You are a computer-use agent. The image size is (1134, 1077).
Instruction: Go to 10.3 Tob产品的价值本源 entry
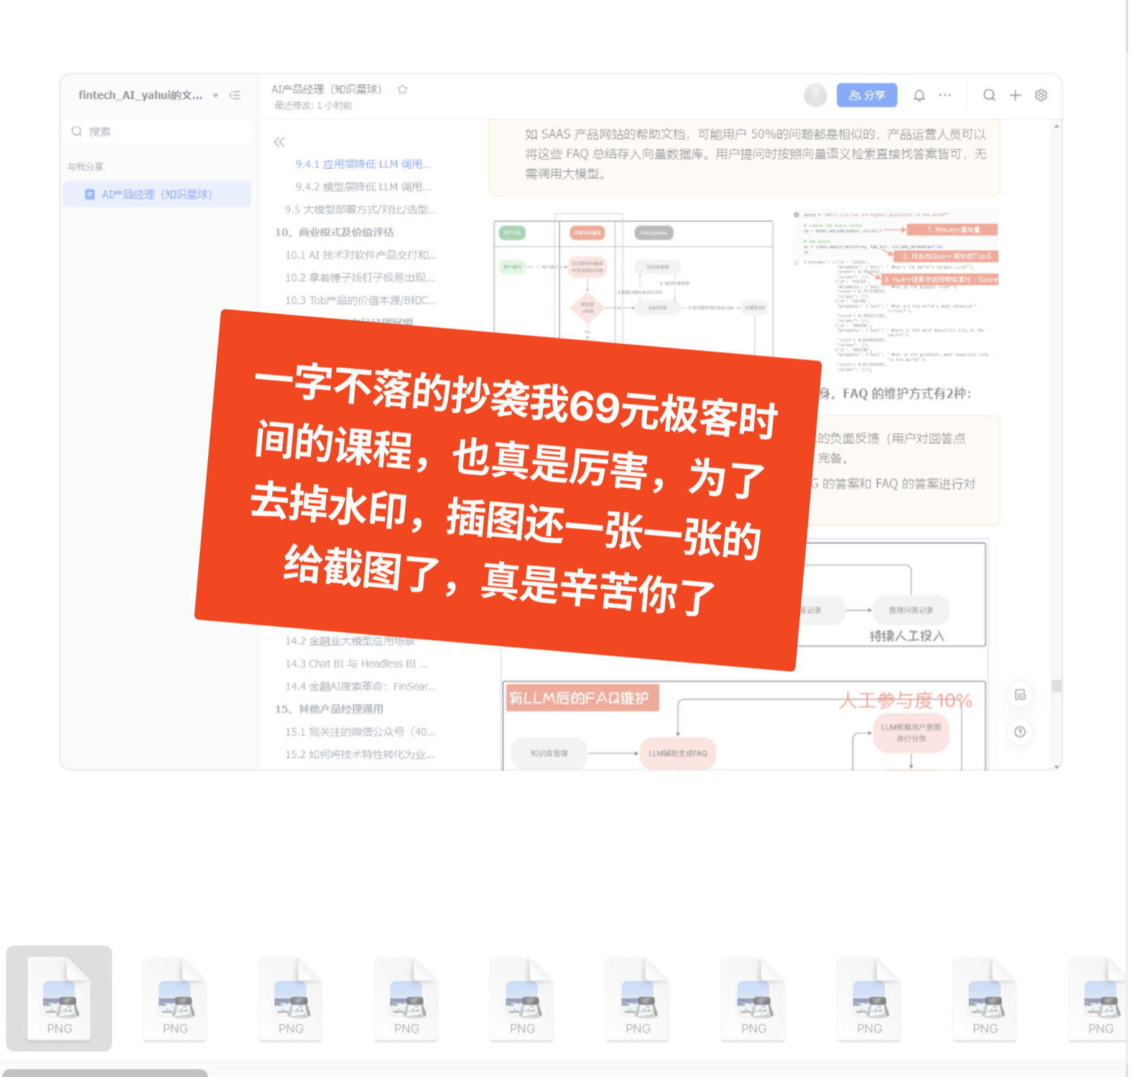[x=361, y=300]
